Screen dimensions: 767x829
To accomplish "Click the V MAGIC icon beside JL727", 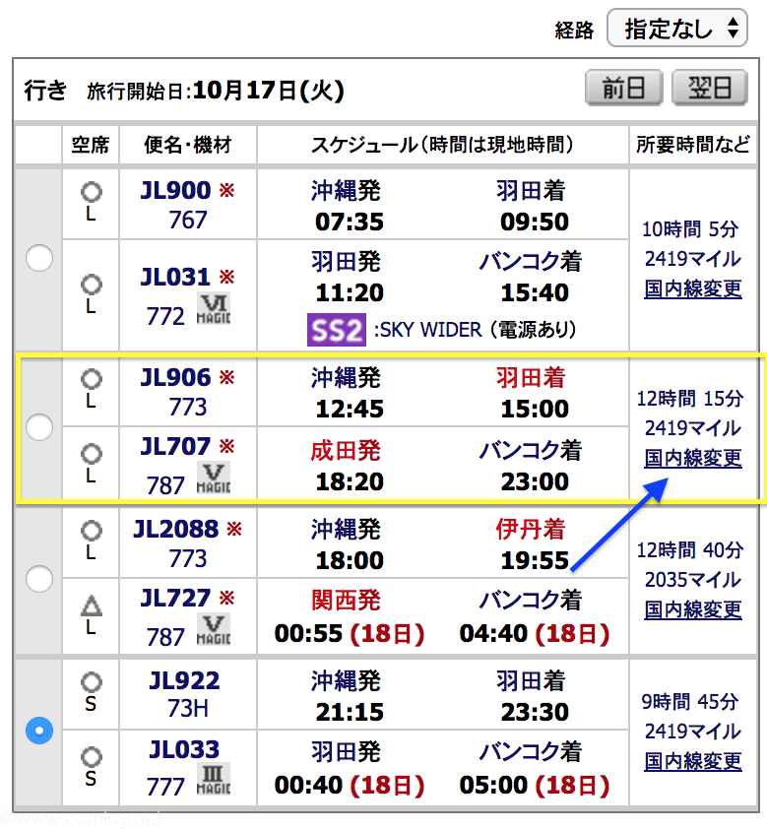I will 214,630.
